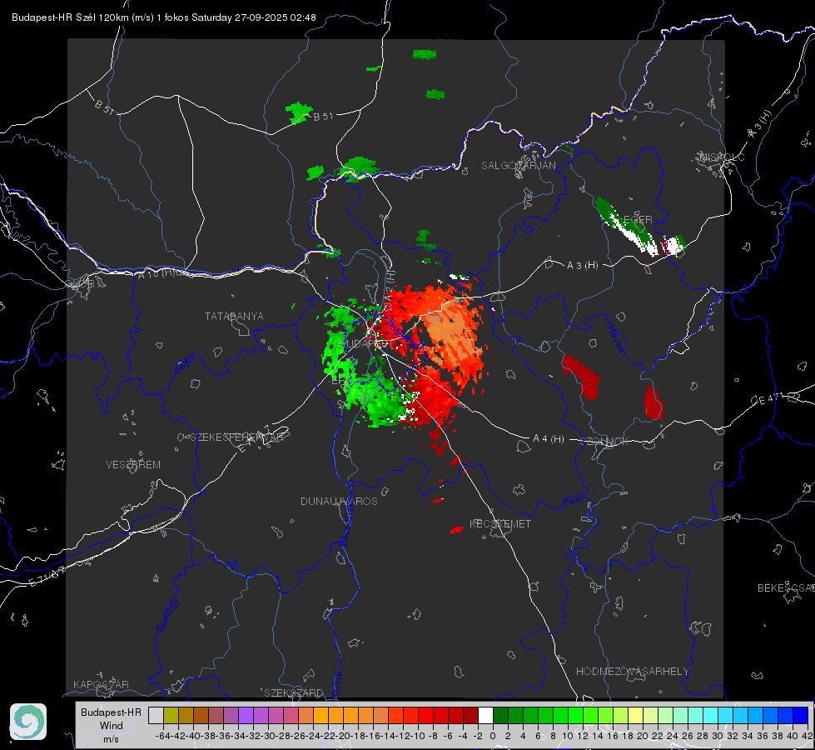Click the Budapest-HR Wind m/s legend label

point(111,726)
